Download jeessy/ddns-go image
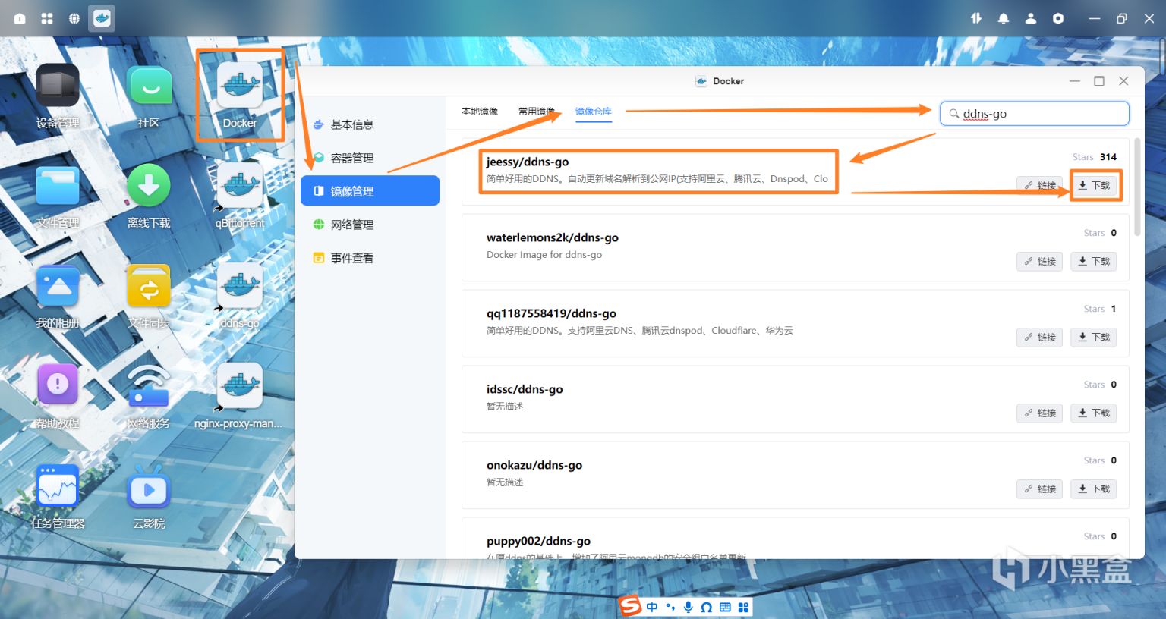This screenshot has width=1166, height=619. pos(1094,185)
